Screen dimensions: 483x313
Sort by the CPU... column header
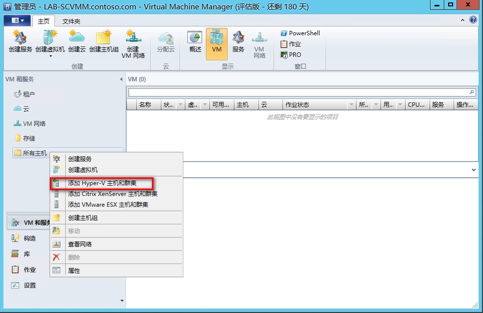[417, 105]
